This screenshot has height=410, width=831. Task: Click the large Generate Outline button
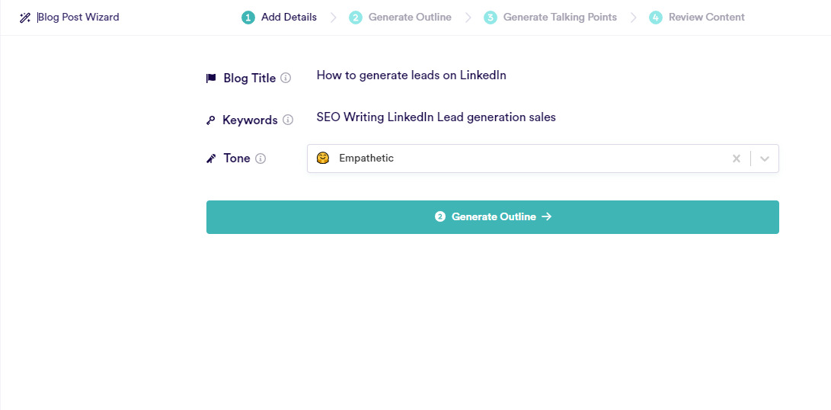(492, 217)
